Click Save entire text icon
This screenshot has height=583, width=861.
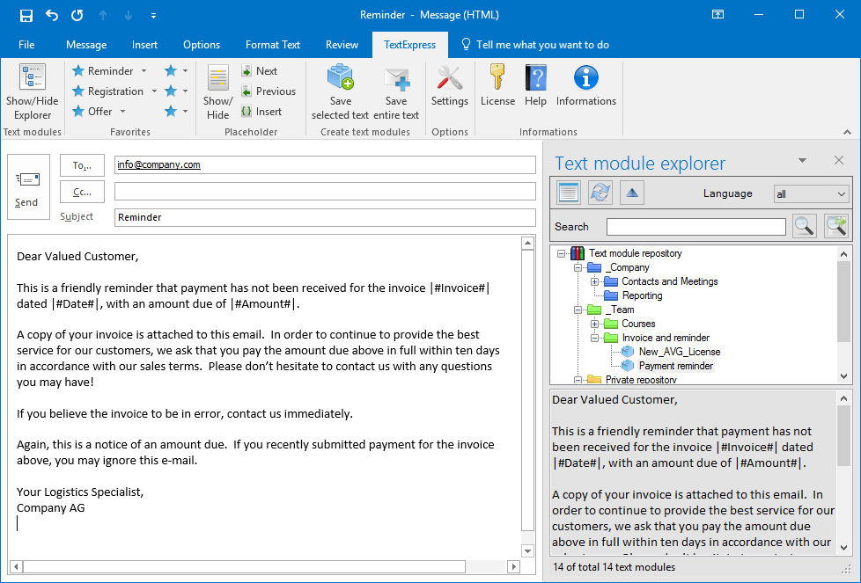396,80
